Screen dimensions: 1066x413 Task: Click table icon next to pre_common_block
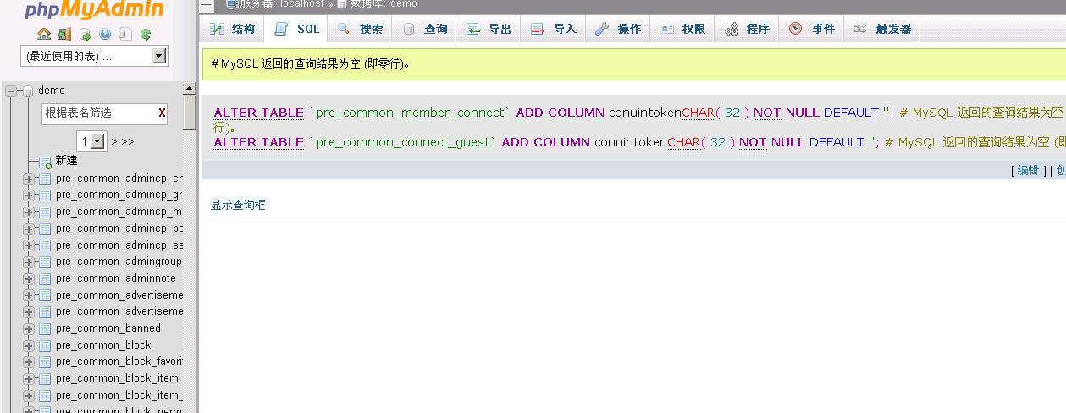pos(45,346)
